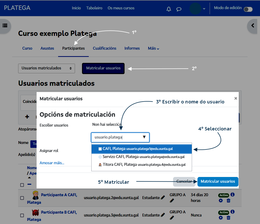This screenshot has height=224, width=260.
Task: Tick the checkbox beside Participante B CAFI
Action: 22,215
